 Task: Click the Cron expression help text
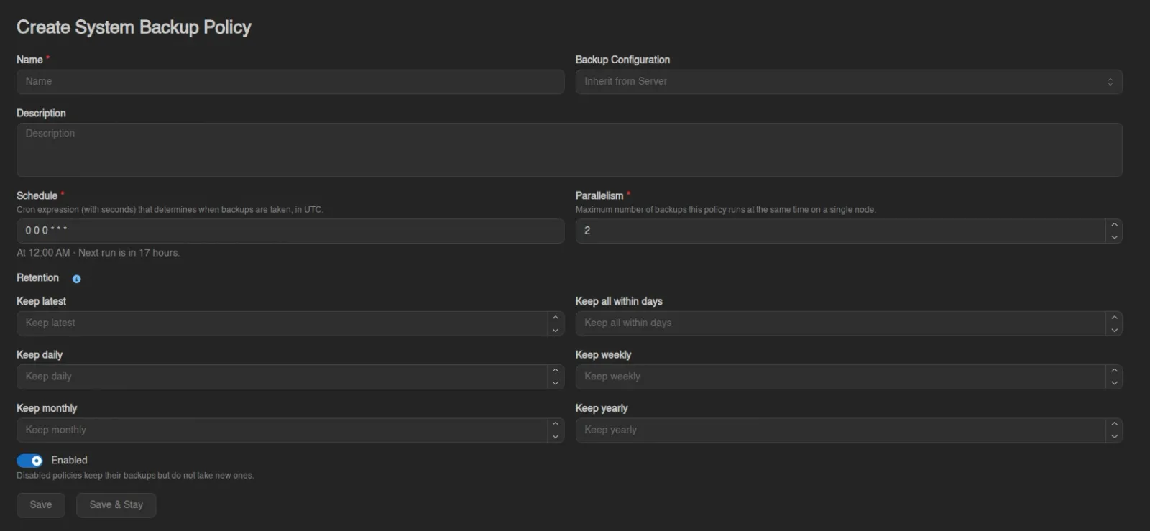coord(170,210)
